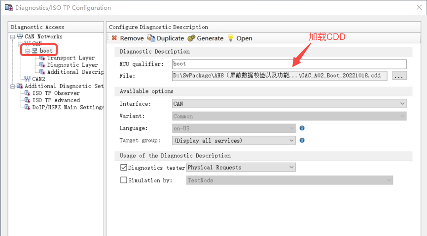The image size is (427, 236).
Task: Select the CAN2 network tree item
Action: (x=38, y=79)
